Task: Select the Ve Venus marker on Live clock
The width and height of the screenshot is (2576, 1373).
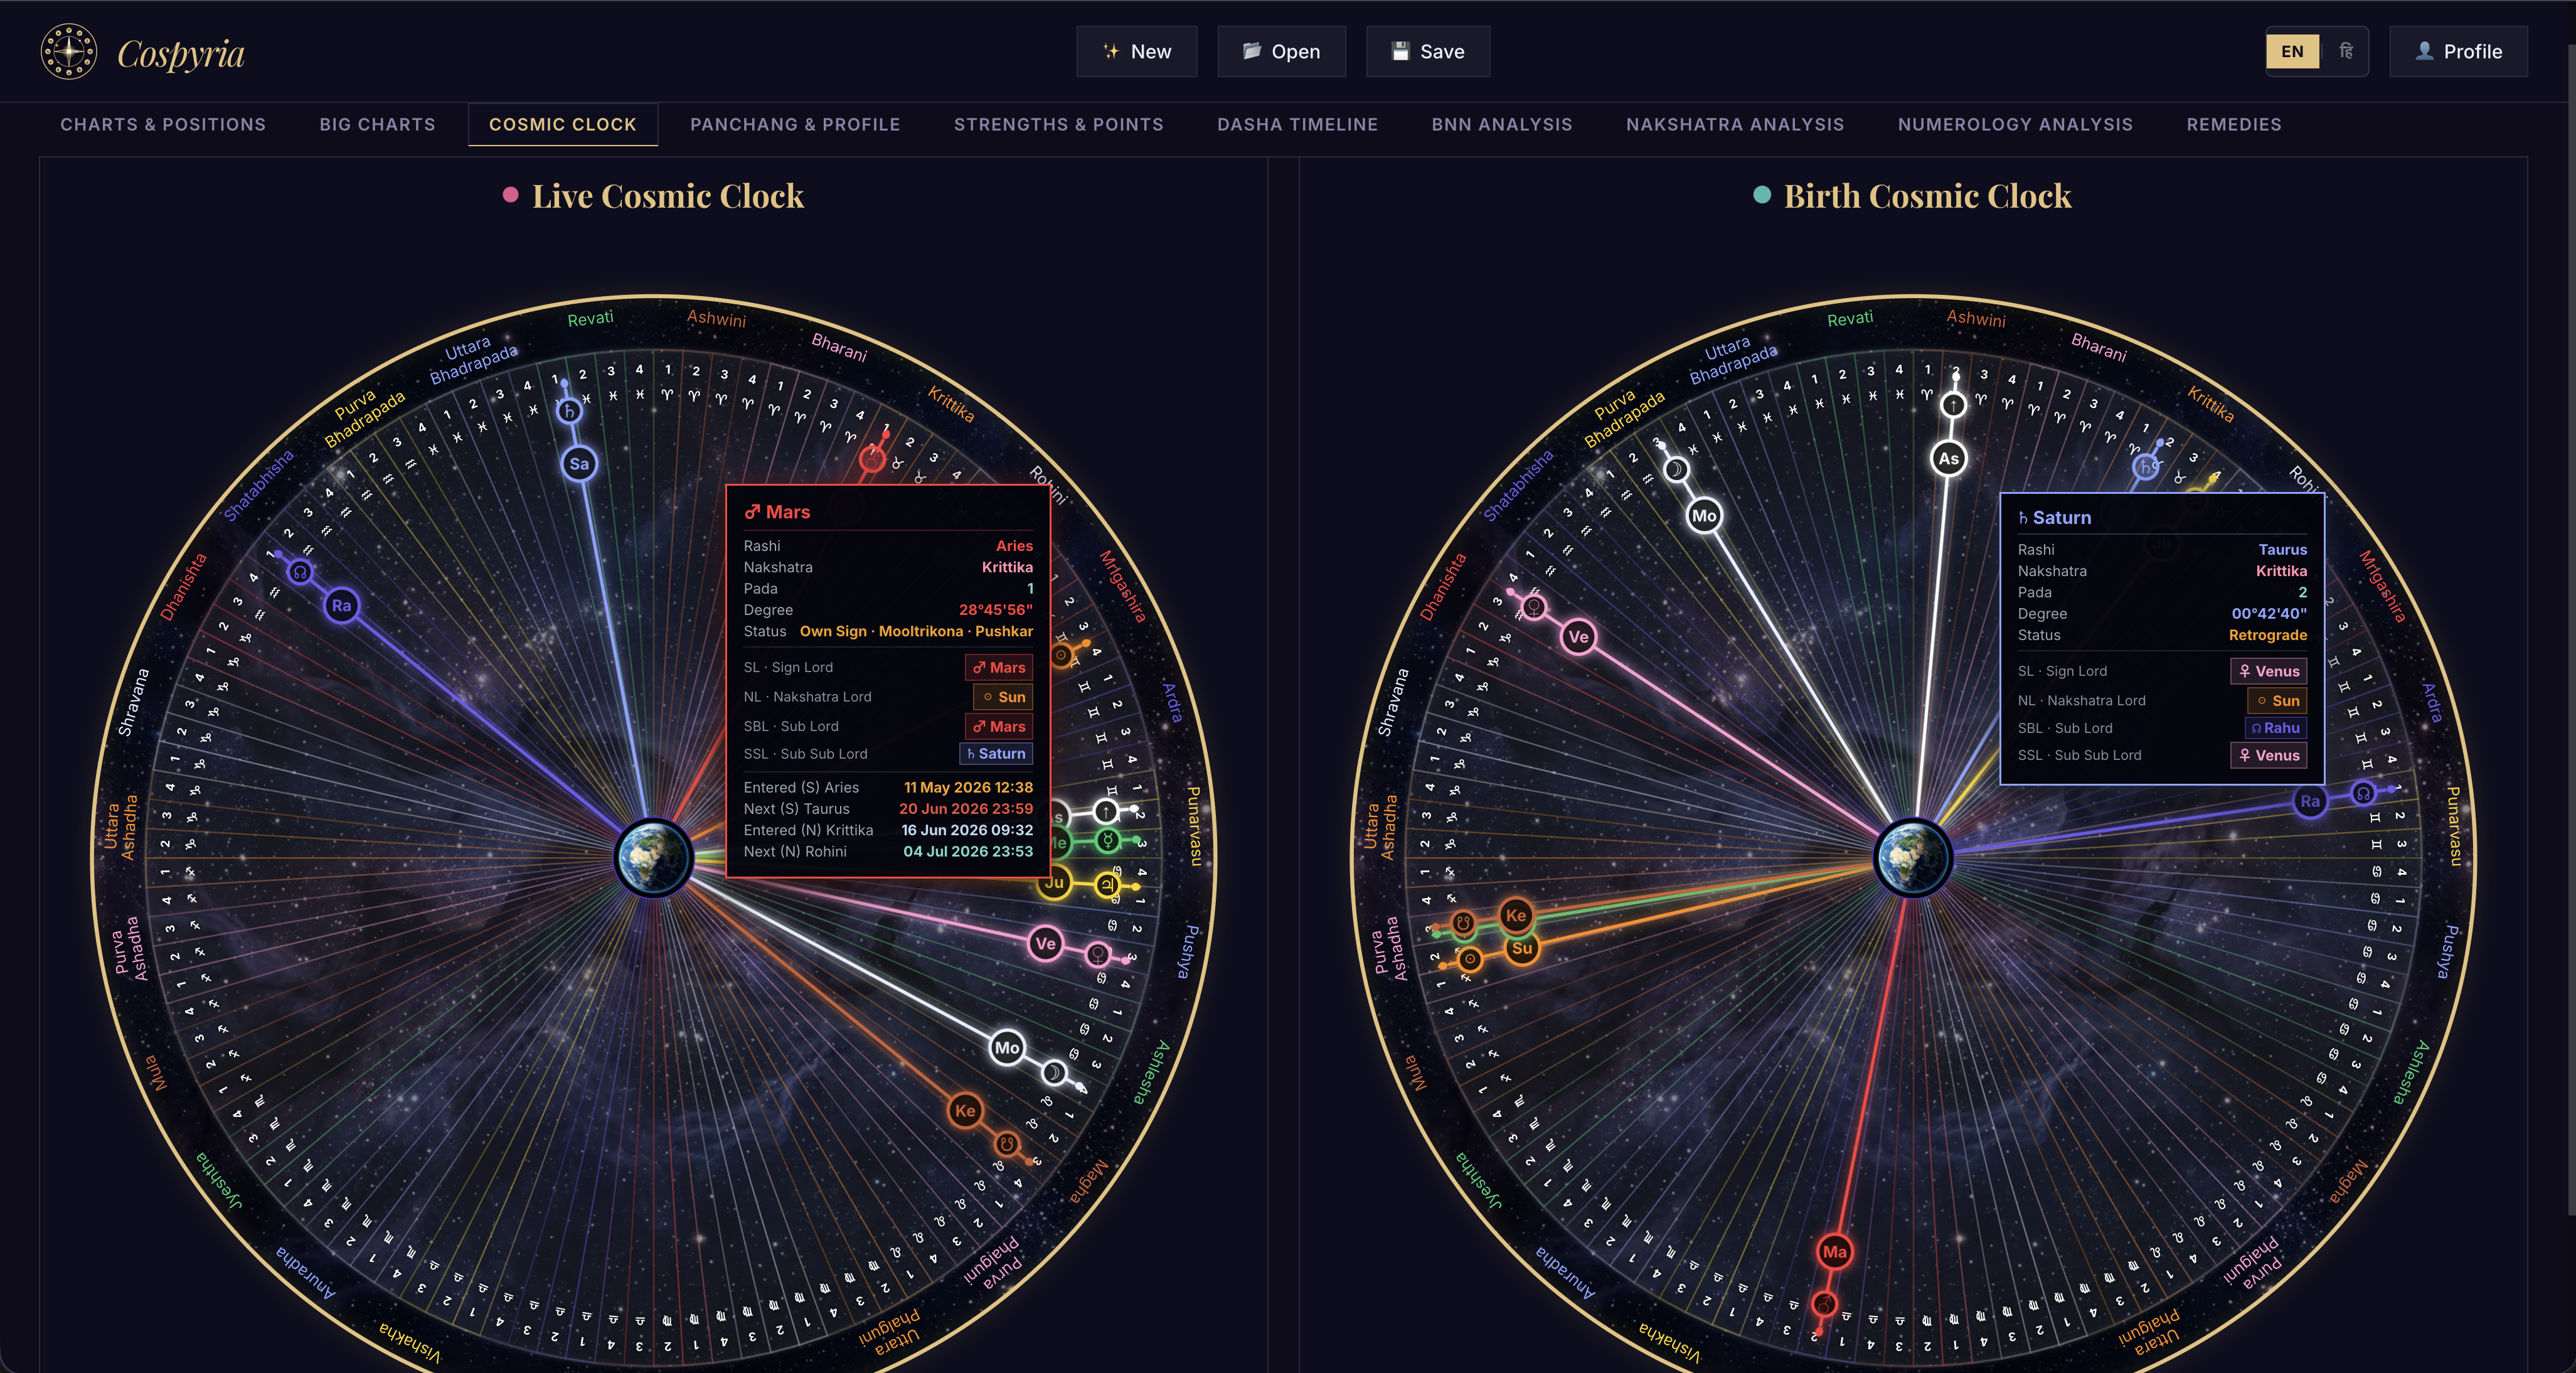Action: coord(1045,943)
